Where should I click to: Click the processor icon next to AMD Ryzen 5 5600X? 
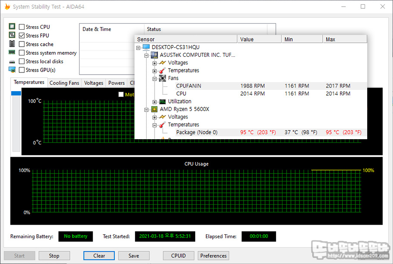[x=155, y=109]
